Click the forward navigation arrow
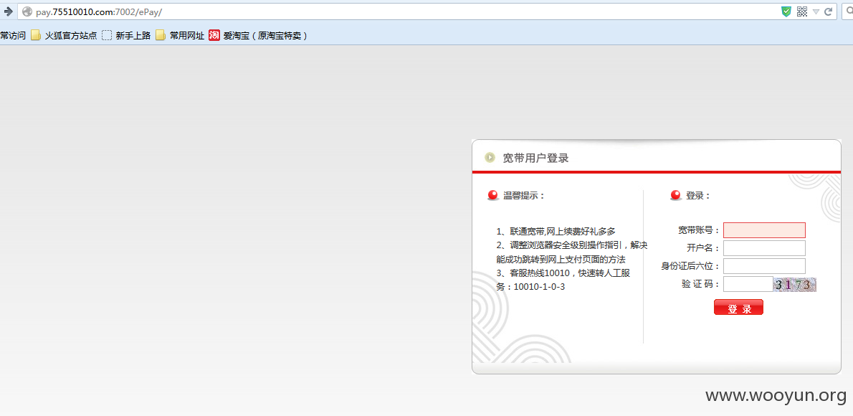The image size is (853, 416). click(8, 11)
